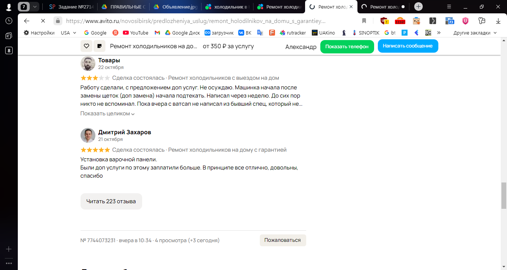
Task: Click the Читать 223 отзыва button
Action: click(111, 201)
